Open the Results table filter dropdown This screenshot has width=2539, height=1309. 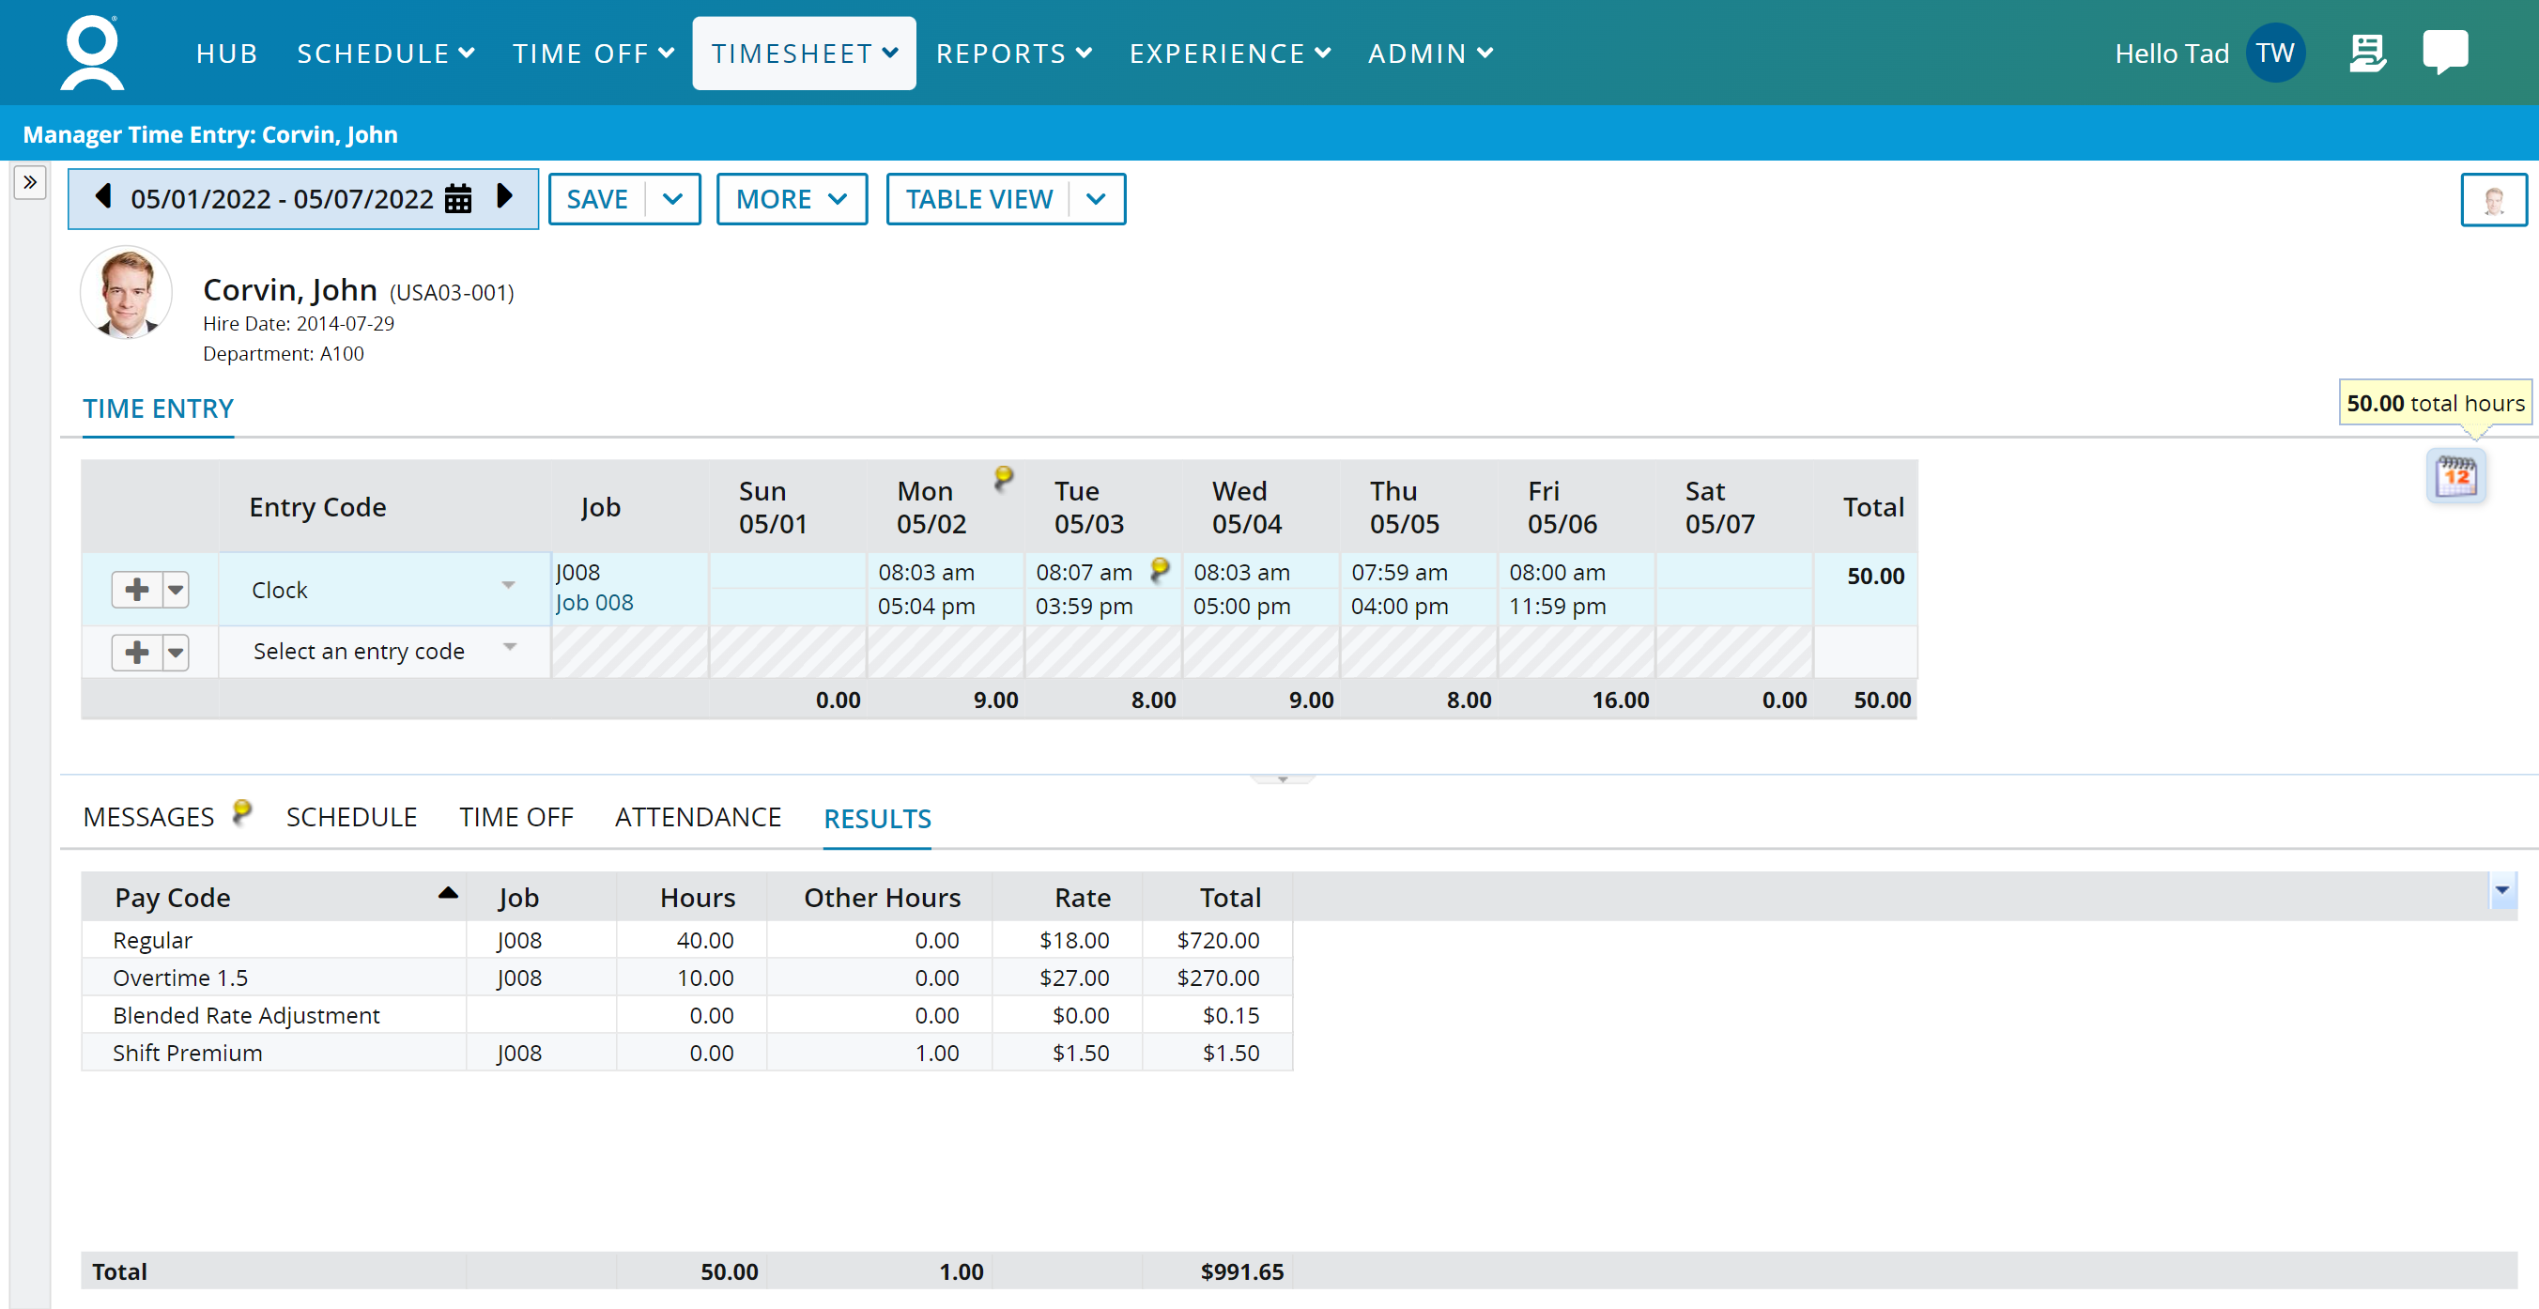click(2501, 891)
